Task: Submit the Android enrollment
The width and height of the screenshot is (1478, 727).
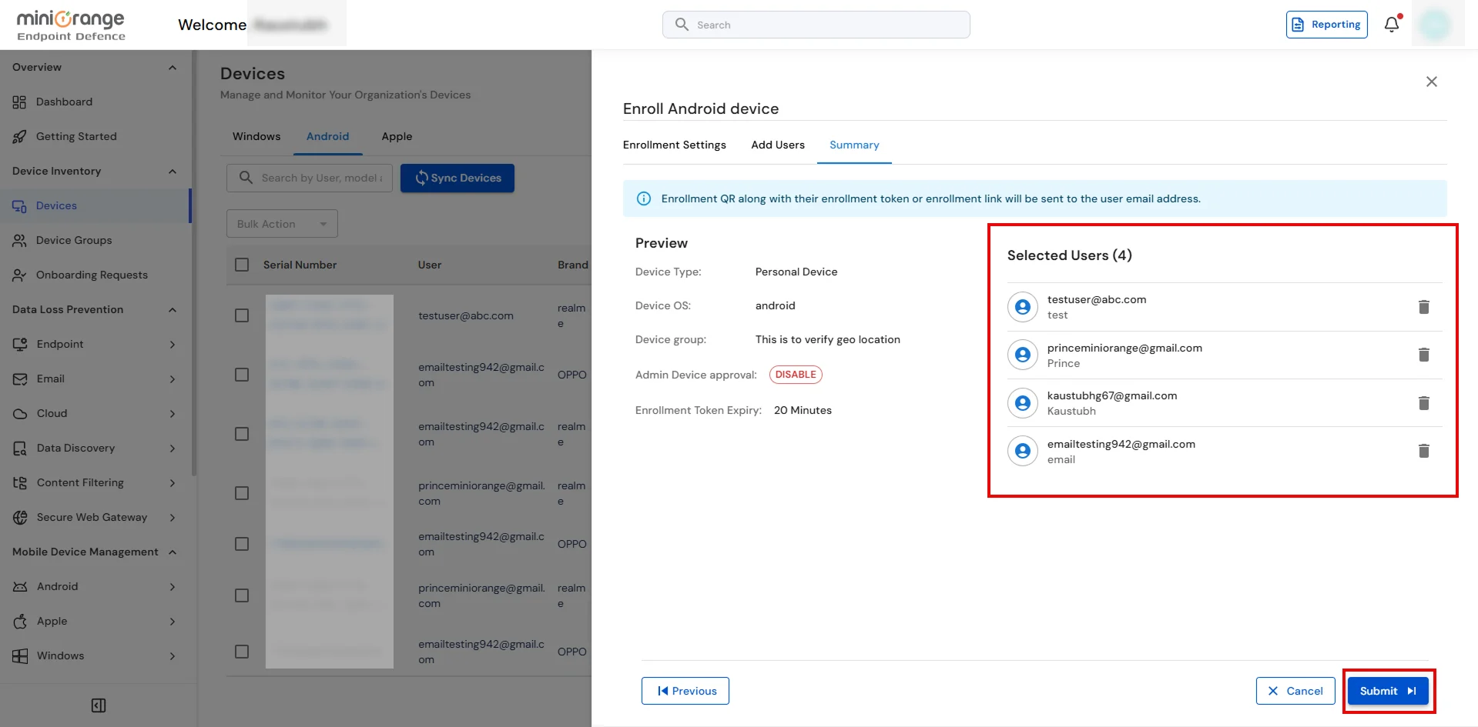Action: pyautogui.click(x=1388, y=691)
